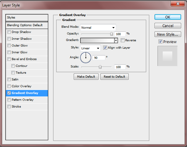Click the angle dial control
Screen dimensions: 187x147
86,57
